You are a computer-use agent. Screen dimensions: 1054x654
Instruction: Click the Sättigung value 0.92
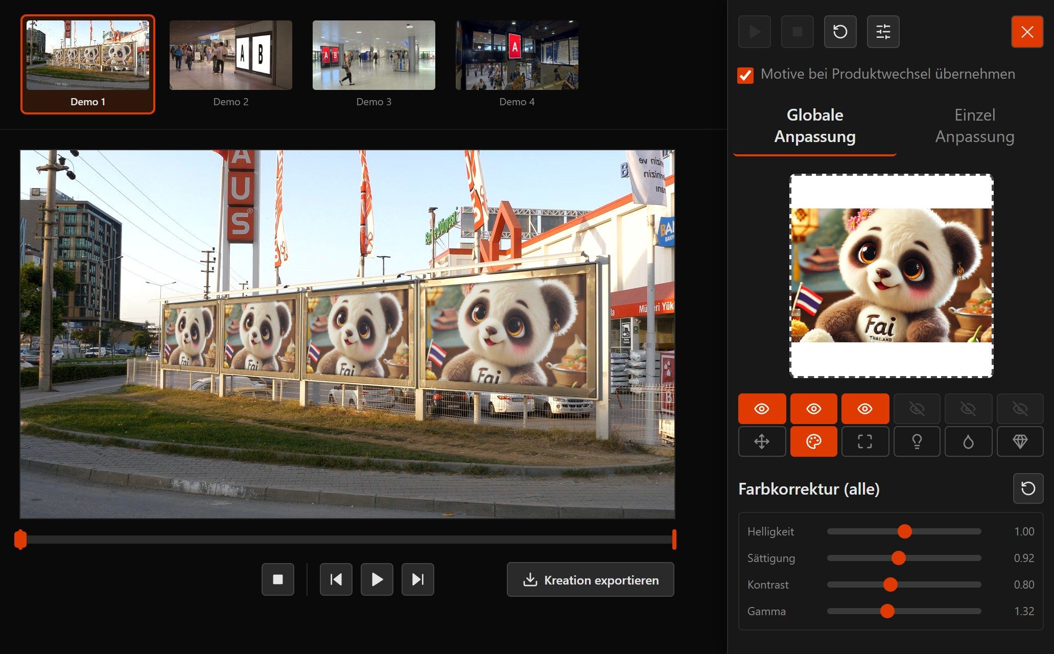(x=1024, y=558)
